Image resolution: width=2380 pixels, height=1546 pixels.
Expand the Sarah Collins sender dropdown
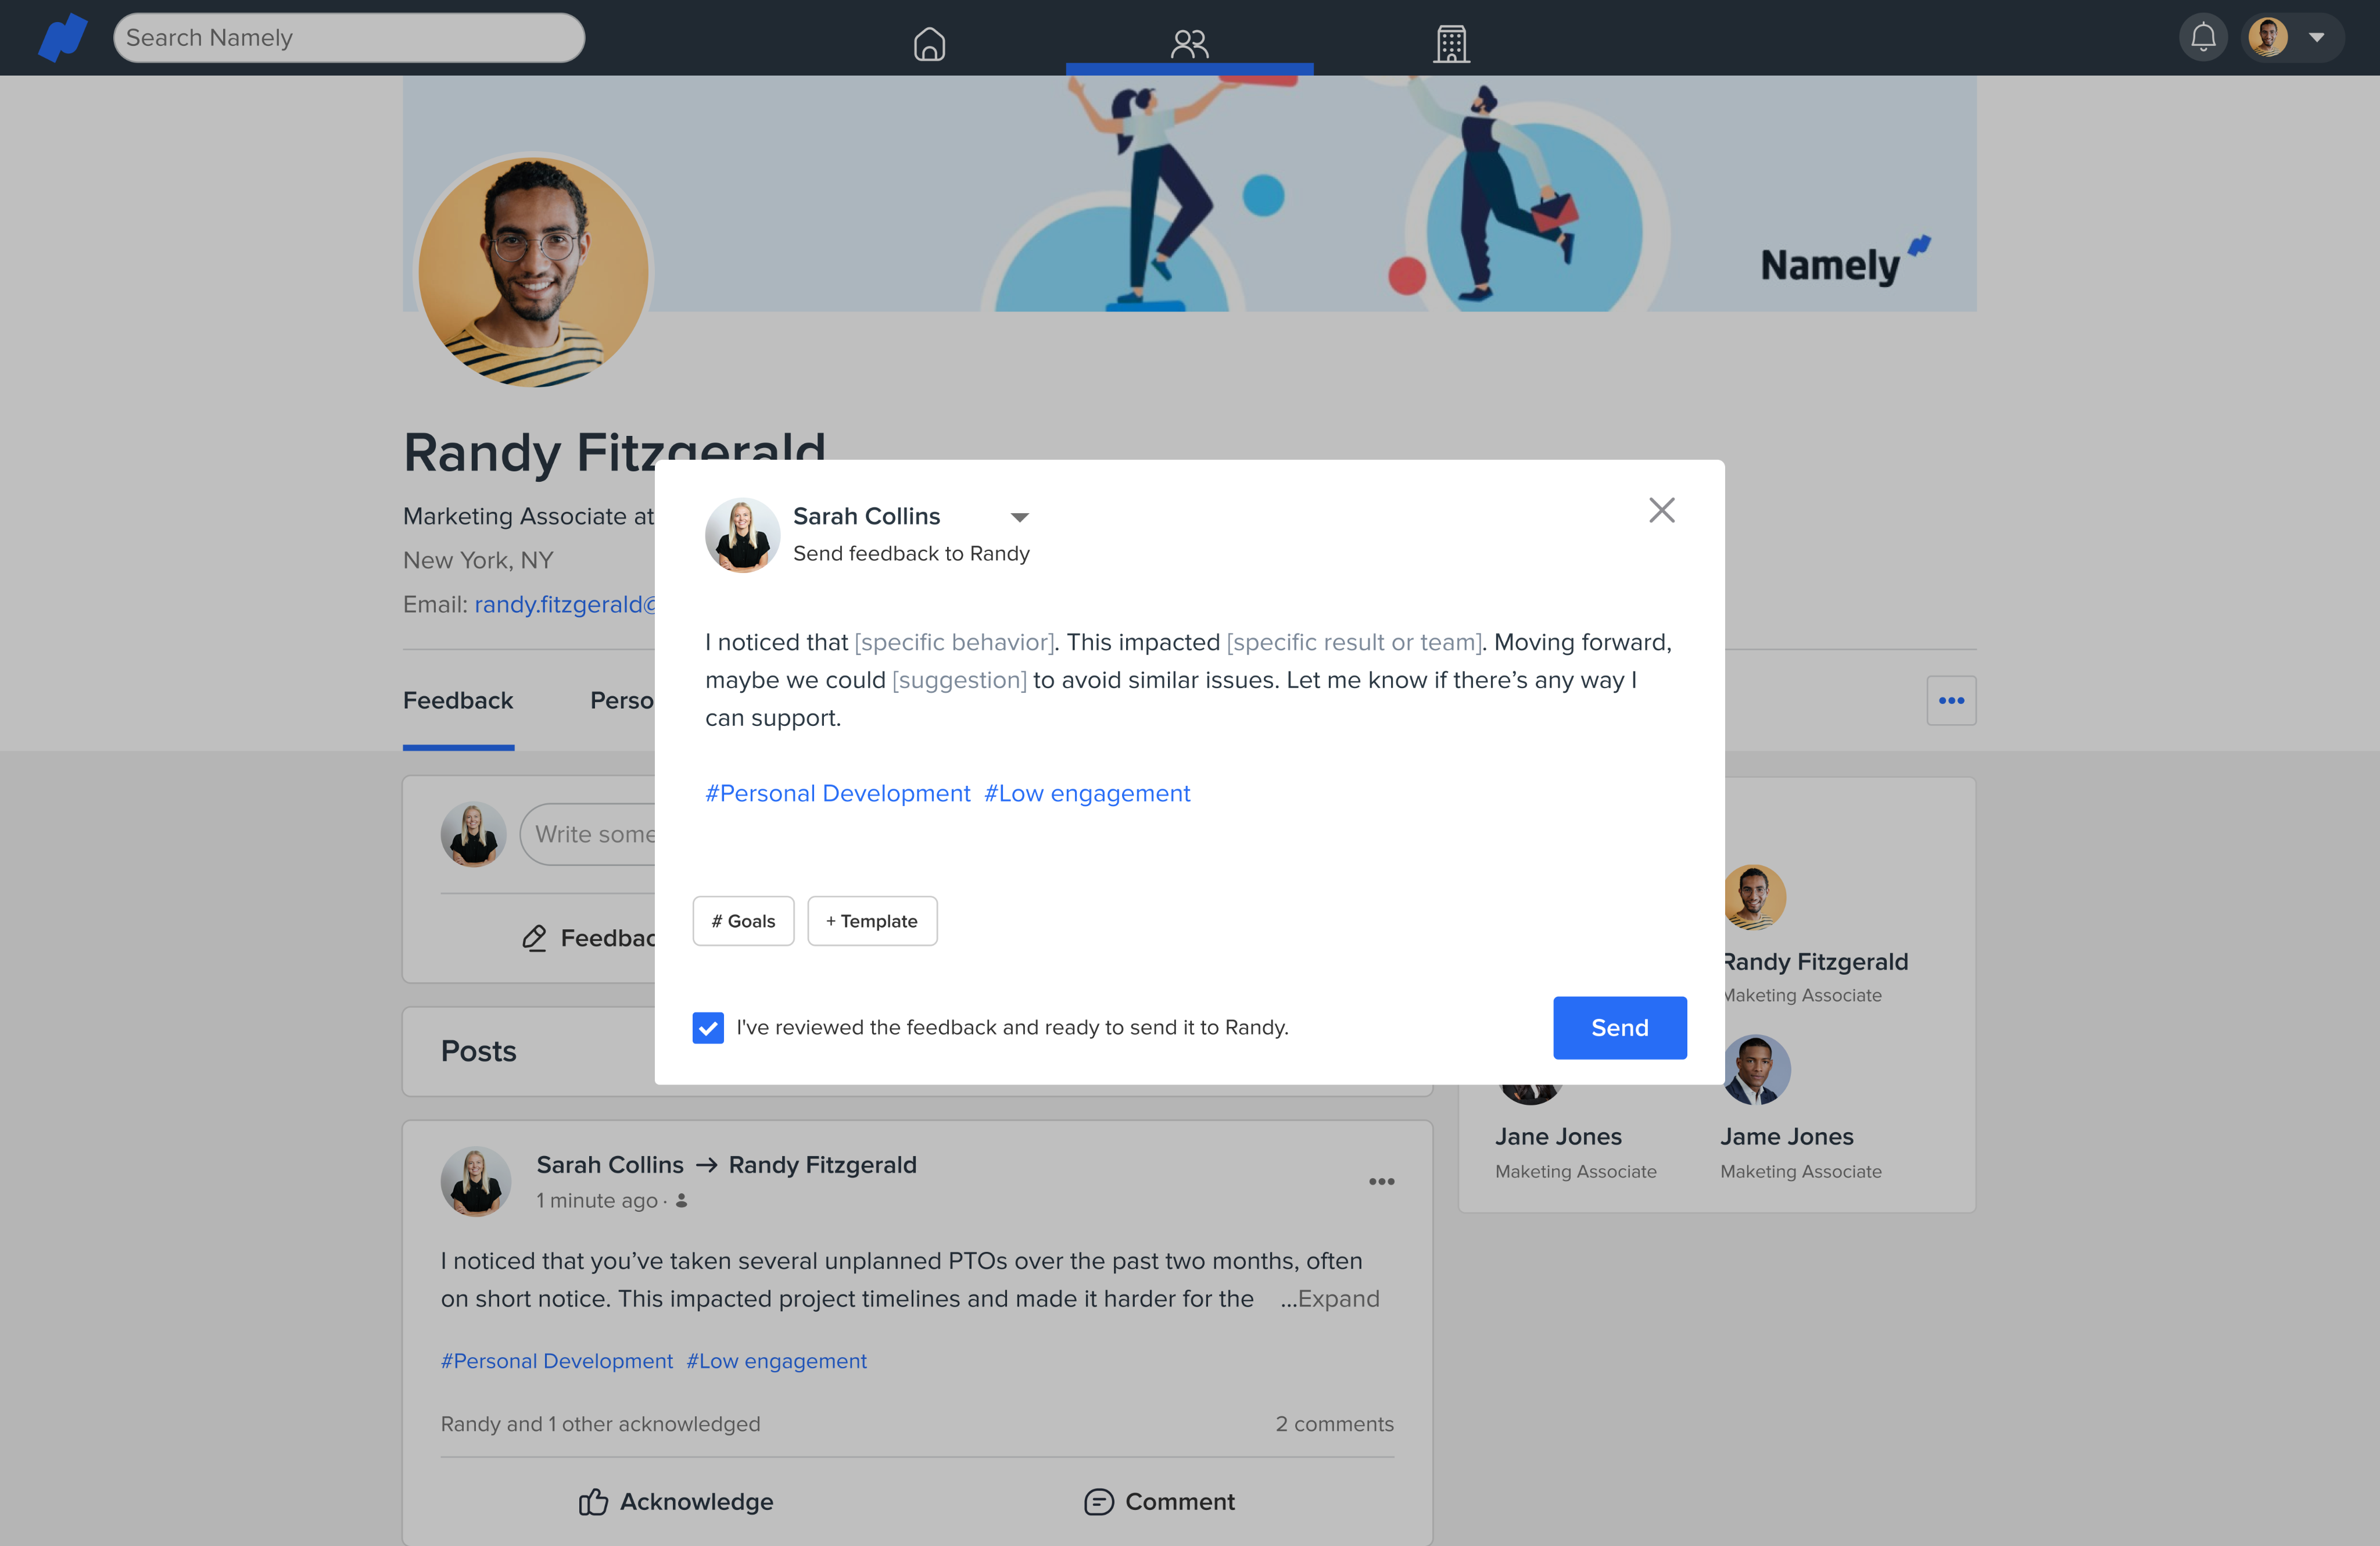pos(1019,517)
